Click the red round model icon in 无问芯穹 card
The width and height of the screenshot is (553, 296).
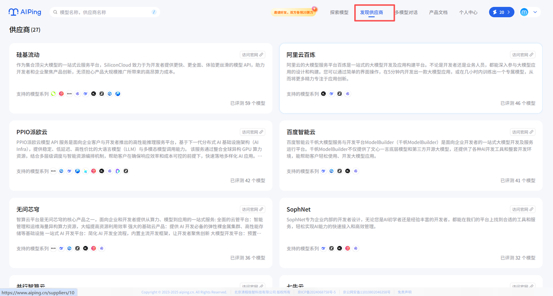(x=93, y=248)
